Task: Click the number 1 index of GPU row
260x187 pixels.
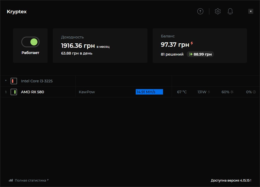Action: 6,92
